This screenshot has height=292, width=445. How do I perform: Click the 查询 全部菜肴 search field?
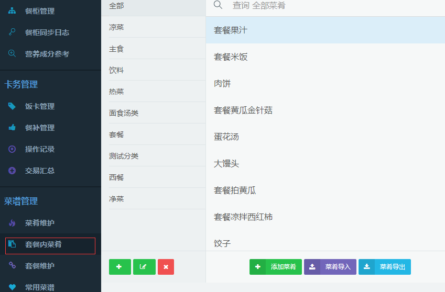pos(325,6)
